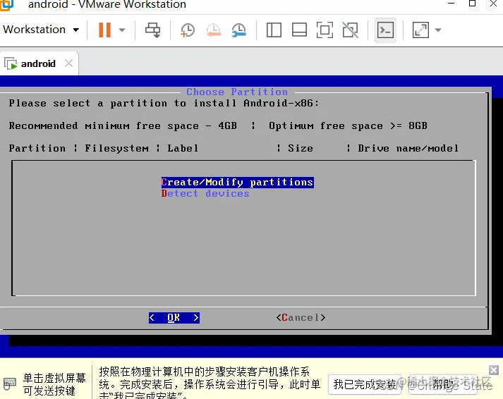Image resolution: width=503 pixels, height=399 pixels.
Task: Open the console view icon
Action: pos(385,30)
